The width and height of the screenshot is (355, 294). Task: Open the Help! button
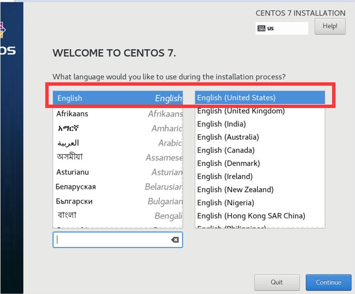(x=330, y=26)
